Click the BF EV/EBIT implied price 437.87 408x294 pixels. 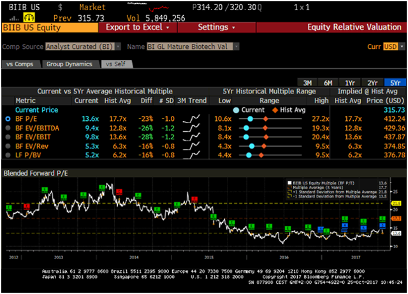395,137
